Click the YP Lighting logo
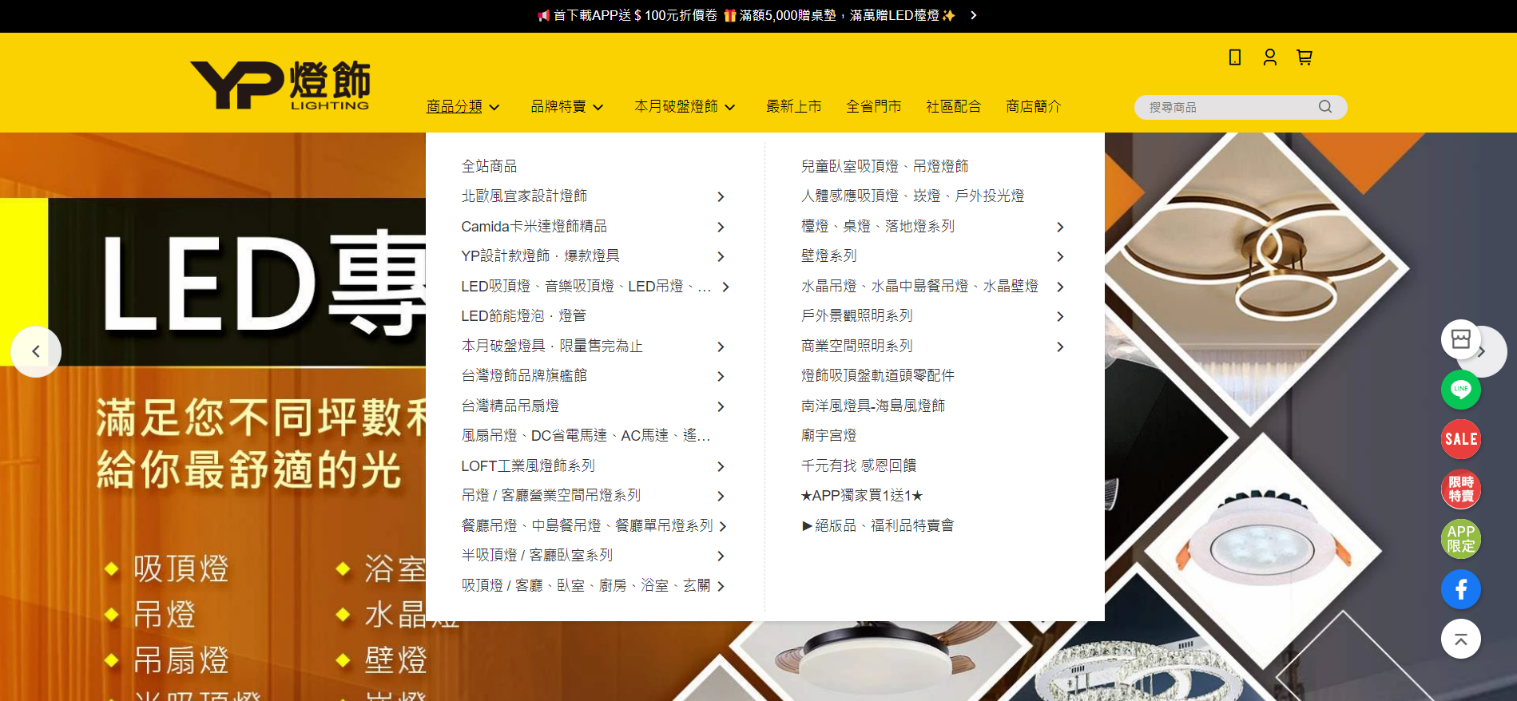This screenshot has height=701, width=1517. point(280,85)
